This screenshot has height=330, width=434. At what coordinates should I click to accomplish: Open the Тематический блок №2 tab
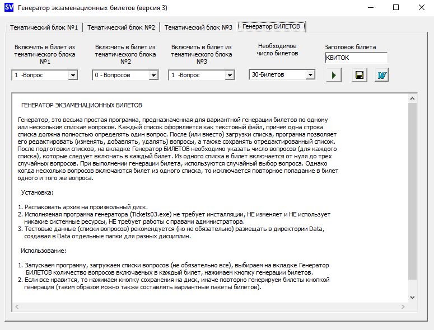(x=121, y=27)
